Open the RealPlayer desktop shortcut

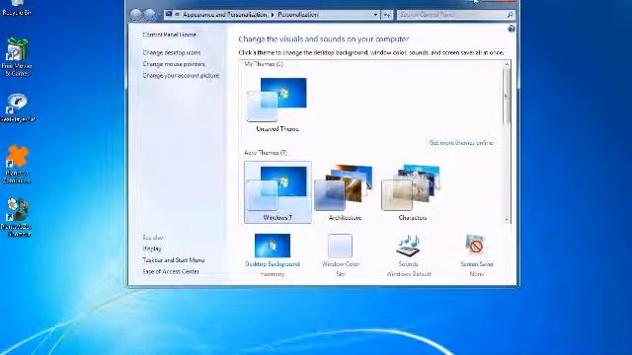click(x=18, y=107)
